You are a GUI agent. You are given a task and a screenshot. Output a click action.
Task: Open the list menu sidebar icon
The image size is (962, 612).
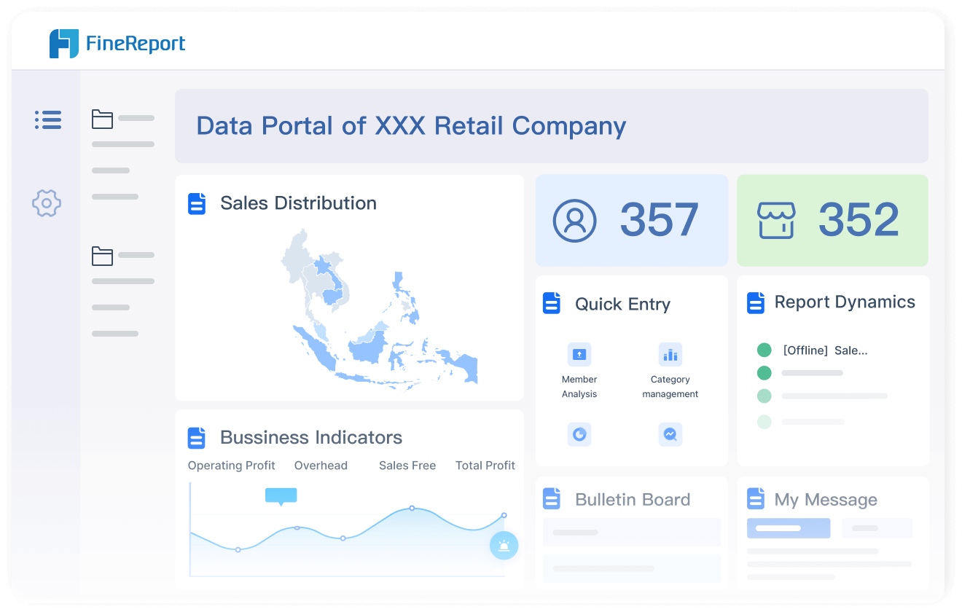tap(48, 120)
